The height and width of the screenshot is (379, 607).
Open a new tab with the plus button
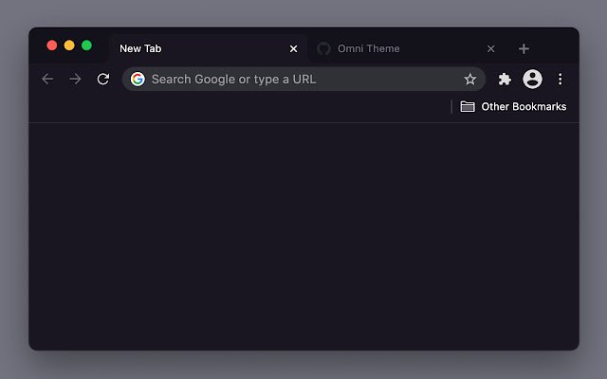pyautogui.click(x=524, y=48)
